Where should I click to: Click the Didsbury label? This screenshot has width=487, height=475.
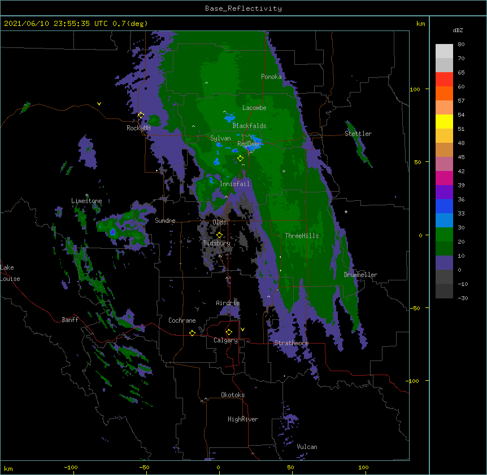[x=217, y=243]
